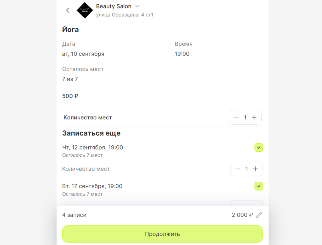Image resolution: width=322 pixels, height=245 pixels.
Task: Click the seat quantity value for 12 September
Action: coord(247,169)
